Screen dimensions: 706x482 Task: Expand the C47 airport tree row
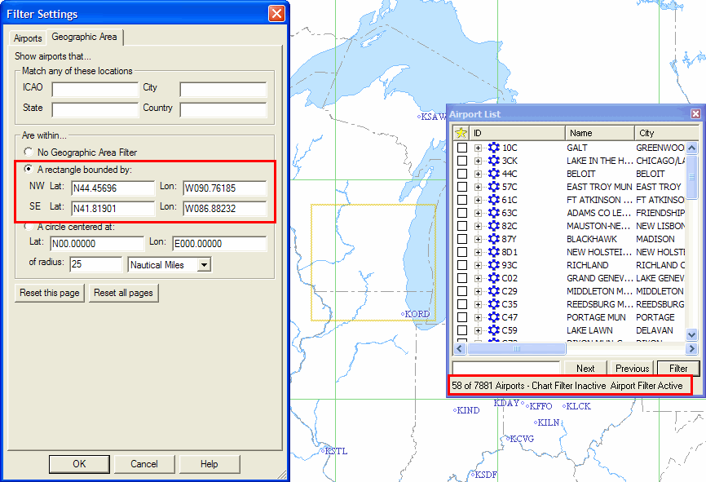(x=478, y=317)
